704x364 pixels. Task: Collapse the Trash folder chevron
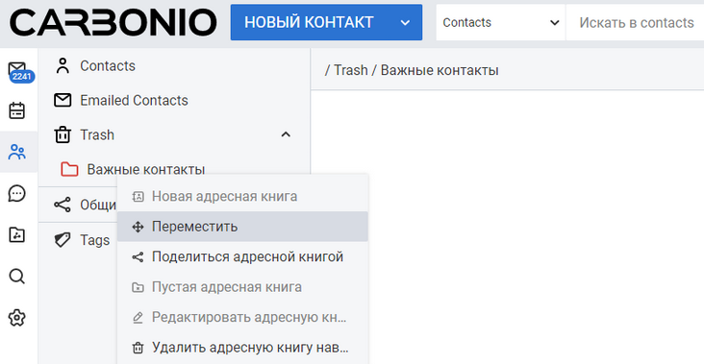click(286, 134)
